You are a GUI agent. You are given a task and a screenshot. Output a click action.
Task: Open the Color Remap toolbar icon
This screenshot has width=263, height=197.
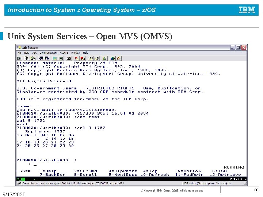pos(61,58)
